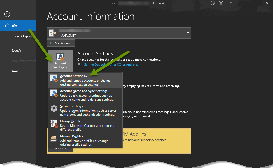The width and height of the screenshot is (273, 168).
Task: Click the mailbox icon beside the account name
Action: click(x=53, y=33)
